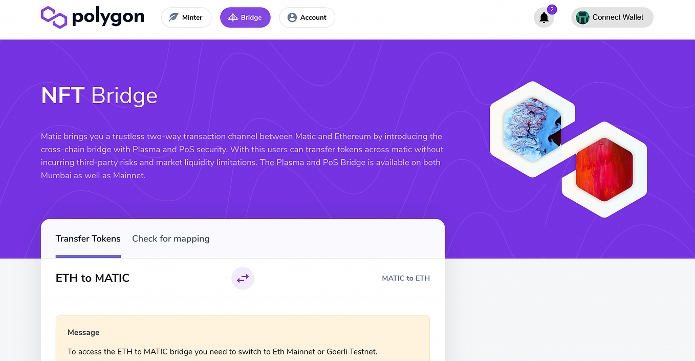Open the Account profile icon
The height and width of the screenshot is (361, 695).
292,17
